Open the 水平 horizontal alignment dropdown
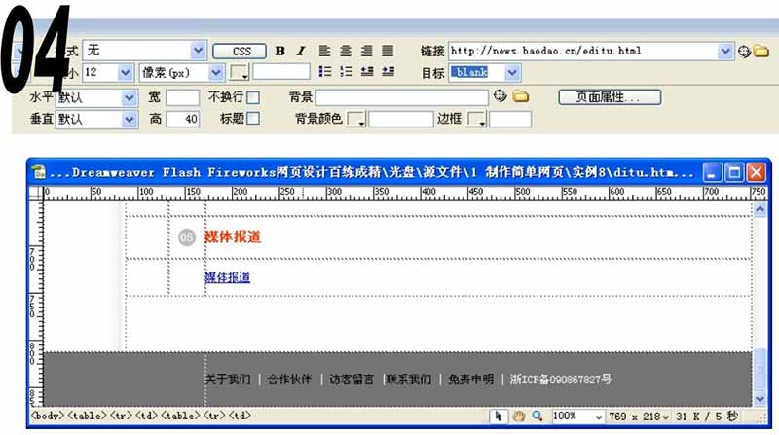 (130, 98)
